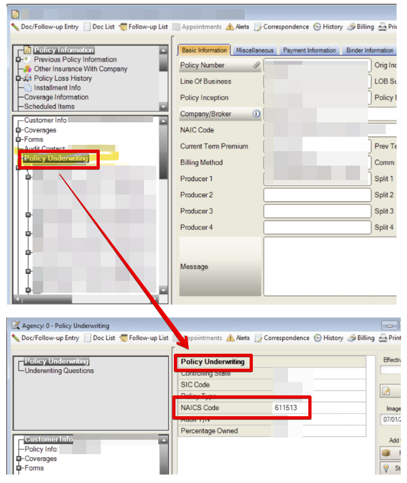Click Alerts icon in top window toolbar
407x483 pixels.
pos(230,27)
